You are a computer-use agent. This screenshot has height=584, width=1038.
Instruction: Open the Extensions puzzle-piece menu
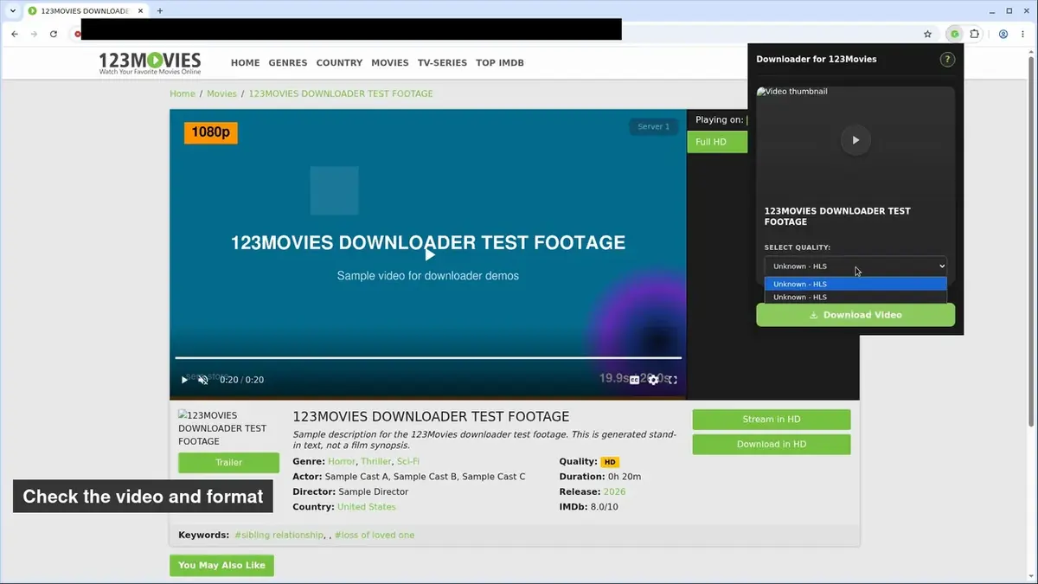(x=975, y=34)
